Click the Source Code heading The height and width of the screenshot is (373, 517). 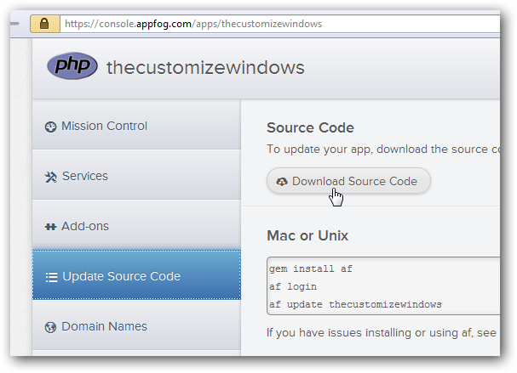tap(310, 127)
